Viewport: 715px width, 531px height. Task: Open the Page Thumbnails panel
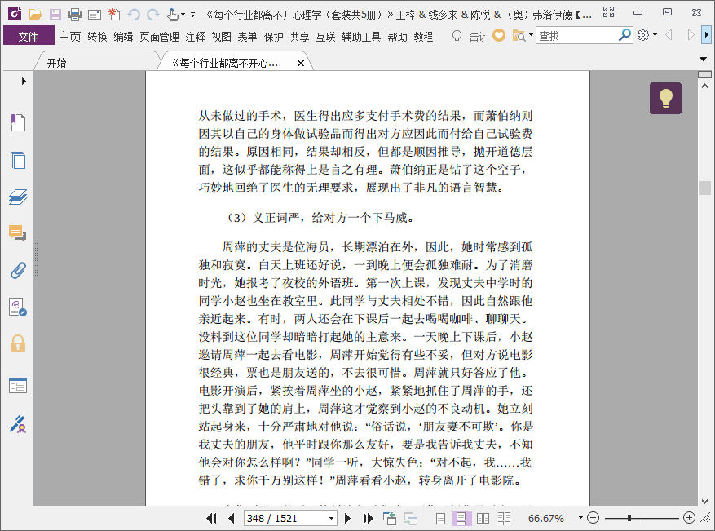coord(17,160)
